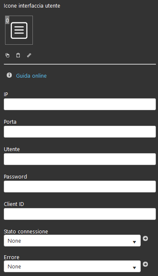Open the Errore dropdown

click(x=72, y=266)
